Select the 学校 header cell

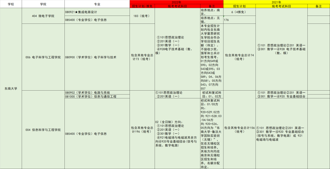[x=11, y=4]
